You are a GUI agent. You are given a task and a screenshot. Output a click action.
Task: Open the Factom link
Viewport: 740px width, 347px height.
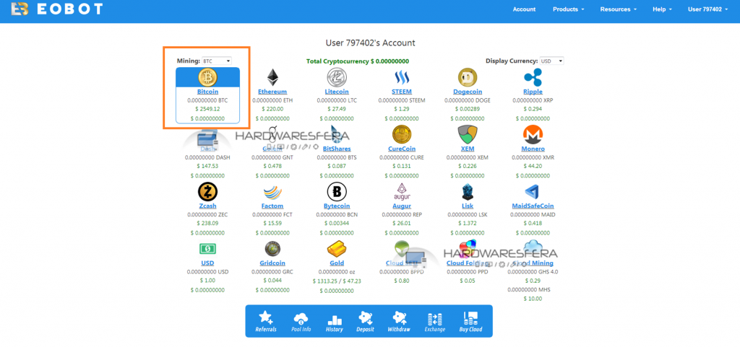click(272, 206)
